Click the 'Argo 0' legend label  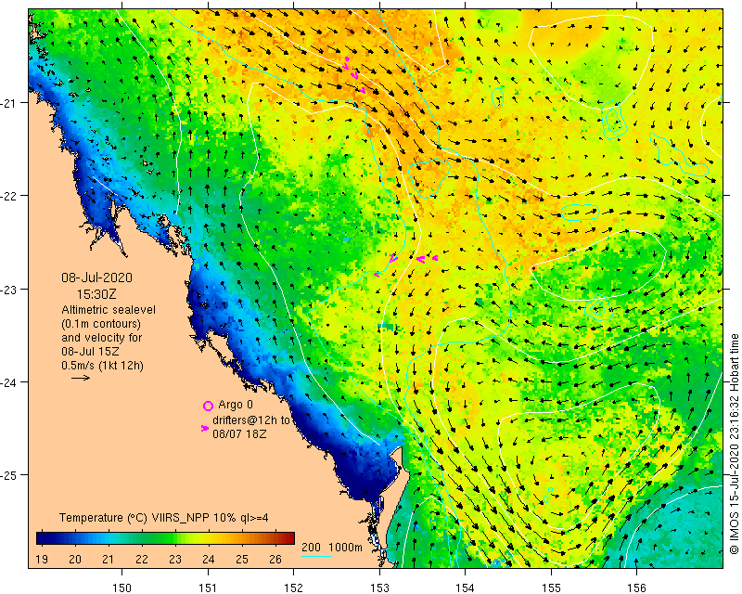pyautogui.click(x=236, y=405)
